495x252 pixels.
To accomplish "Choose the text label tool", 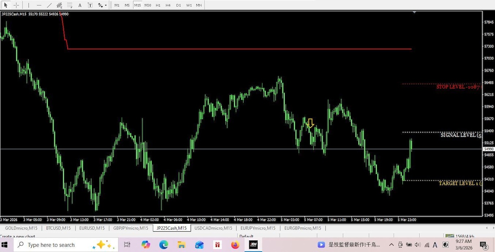I will pos(90,5).
